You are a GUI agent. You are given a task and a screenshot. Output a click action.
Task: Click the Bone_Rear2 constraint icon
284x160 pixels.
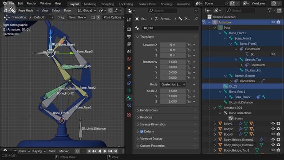tap(258, 97)
